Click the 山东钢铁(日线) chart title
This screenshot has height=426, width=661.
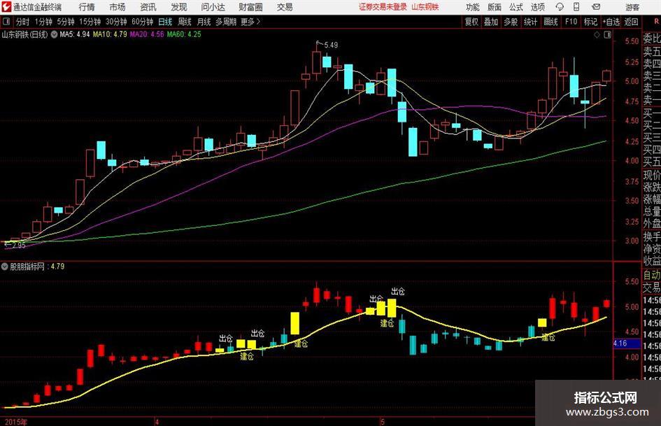click(x=24, y=34)
